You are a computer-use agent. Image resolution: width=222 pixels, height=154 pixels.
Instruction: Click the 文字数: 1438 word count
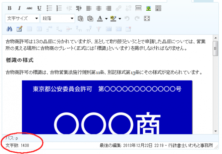point(17,145)
